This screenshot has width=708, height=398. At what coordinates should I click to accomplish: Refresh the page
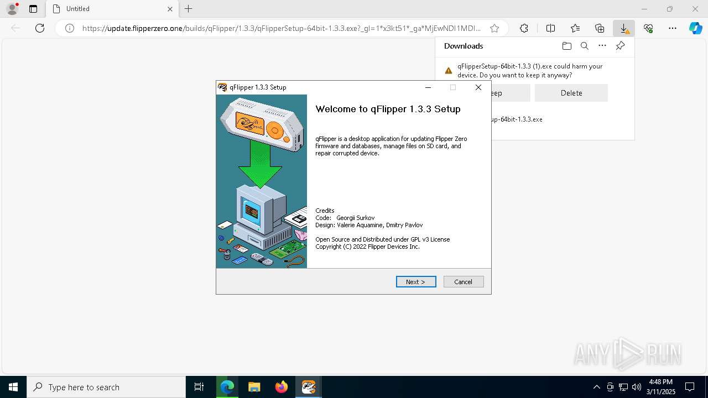pyautogui.click(x=40, y=28)
